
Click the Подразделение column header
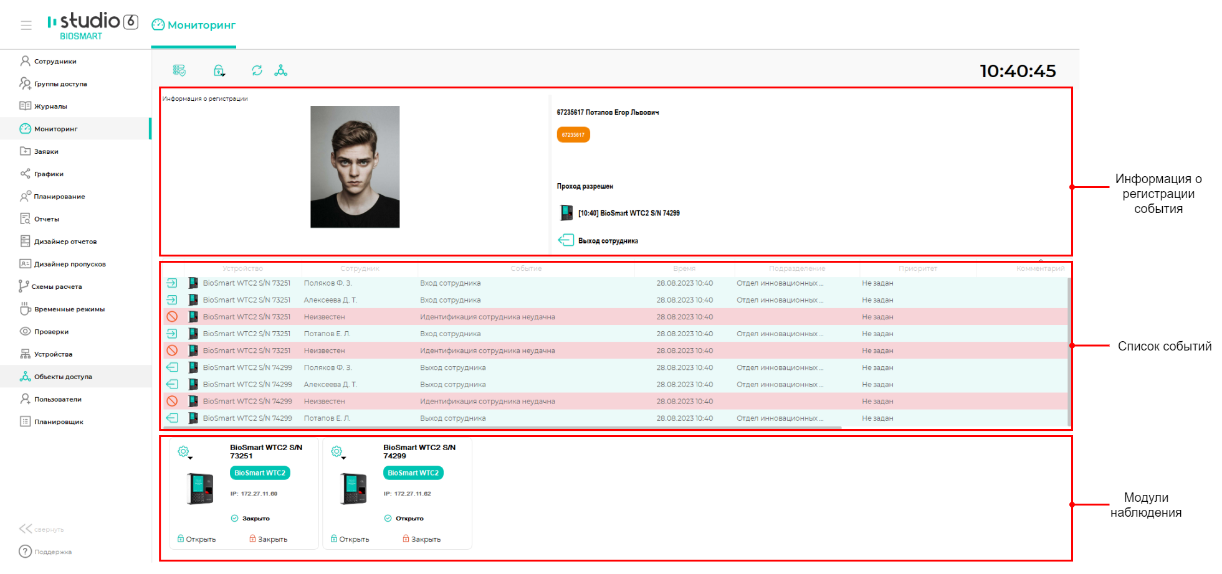797,268
